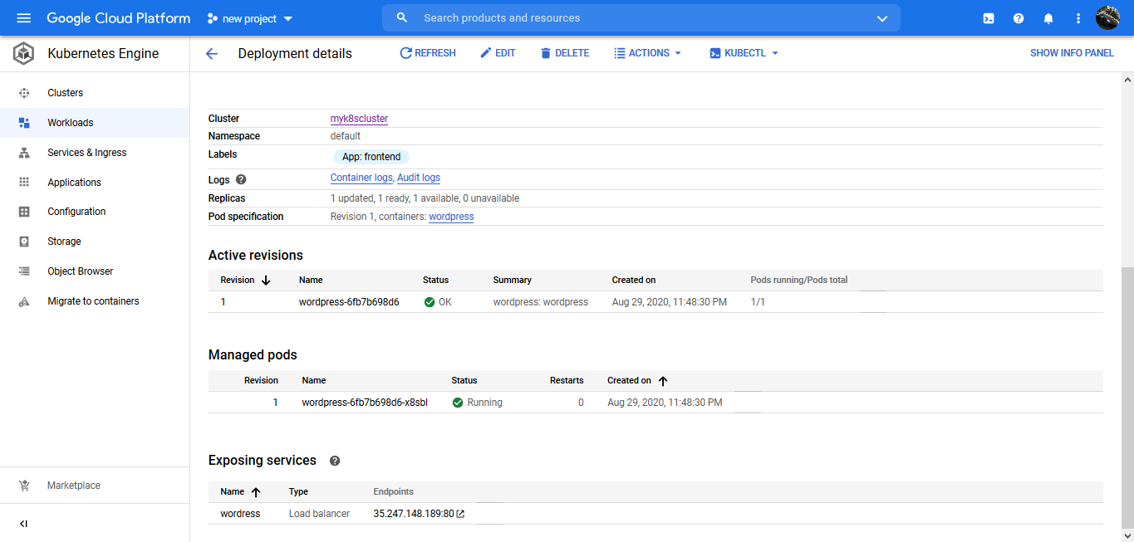Click the DELETE button

tap(564, 53)
